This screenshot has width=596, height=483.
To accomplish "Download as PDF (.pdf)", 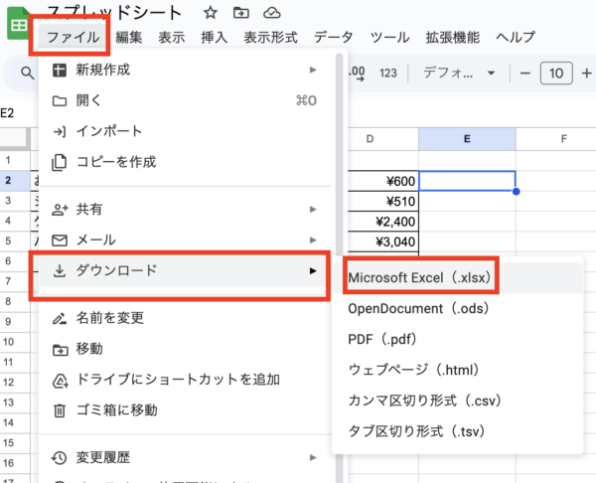I will click(457, 339).
